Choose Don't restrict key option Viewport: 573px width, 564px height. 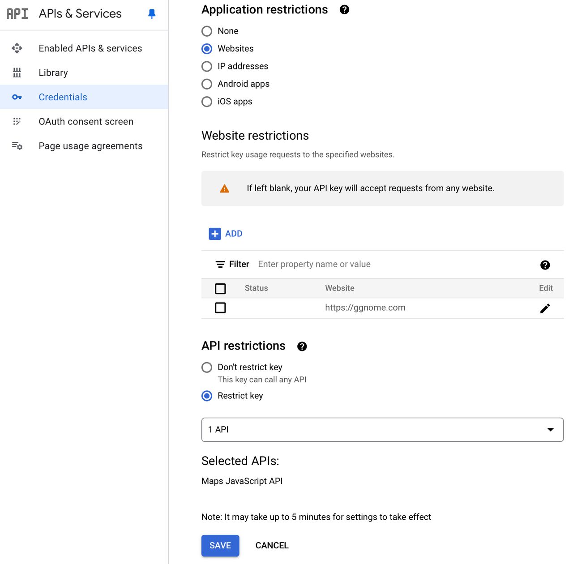(x=206, y=367)
